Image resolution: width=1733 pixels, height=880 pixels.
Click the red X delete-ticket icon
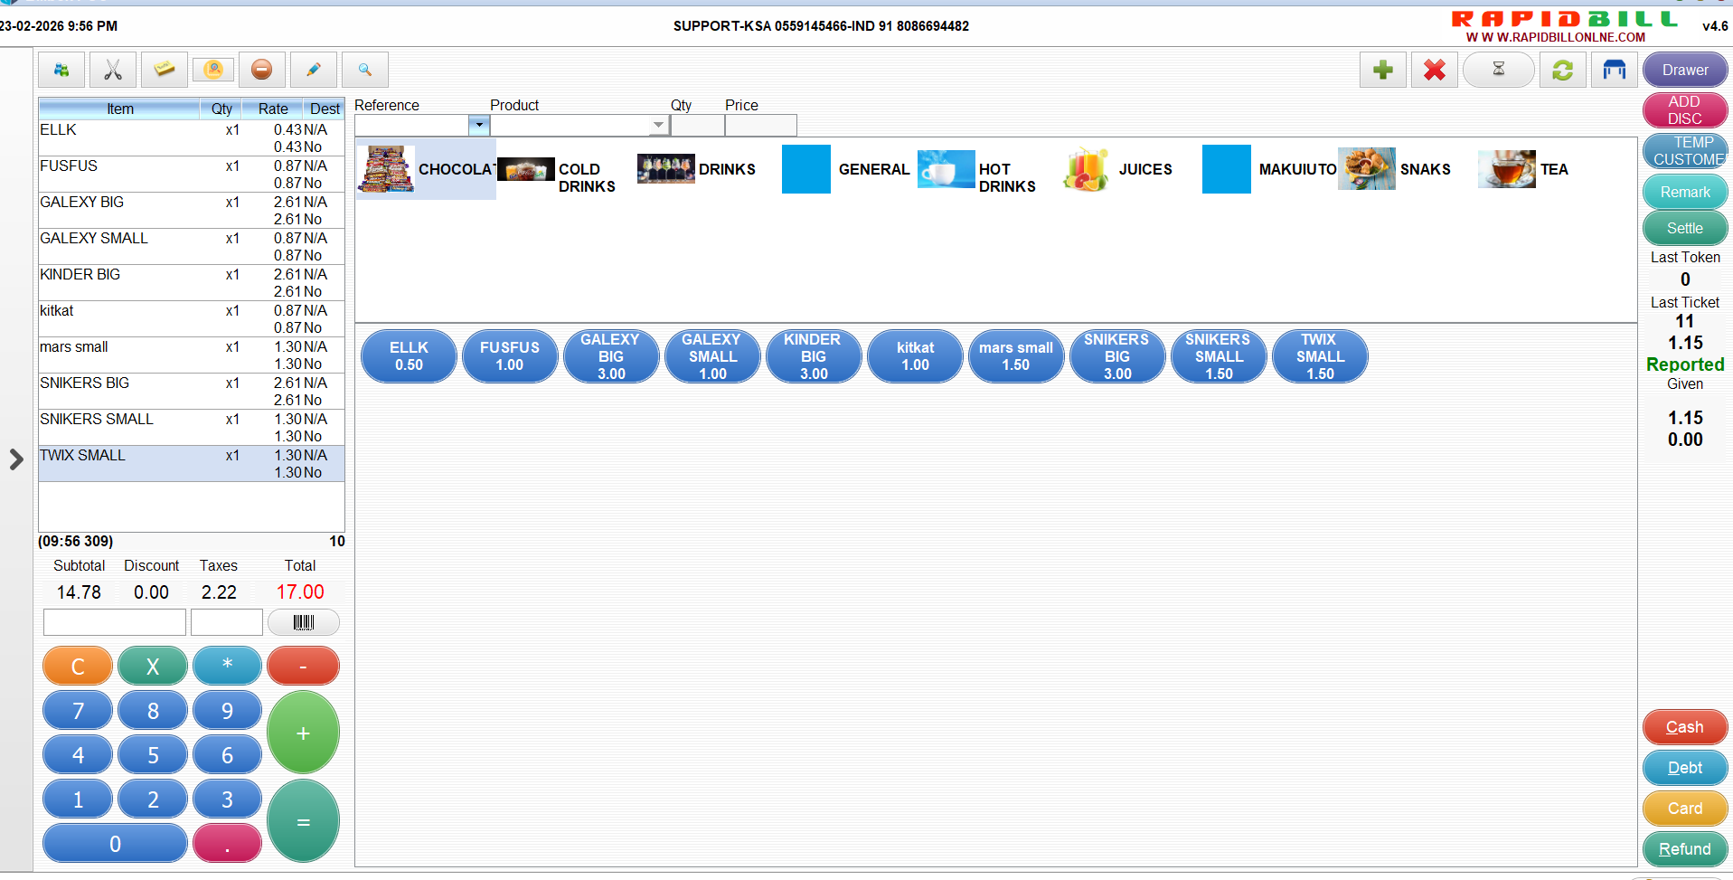tap(1434, 70)
